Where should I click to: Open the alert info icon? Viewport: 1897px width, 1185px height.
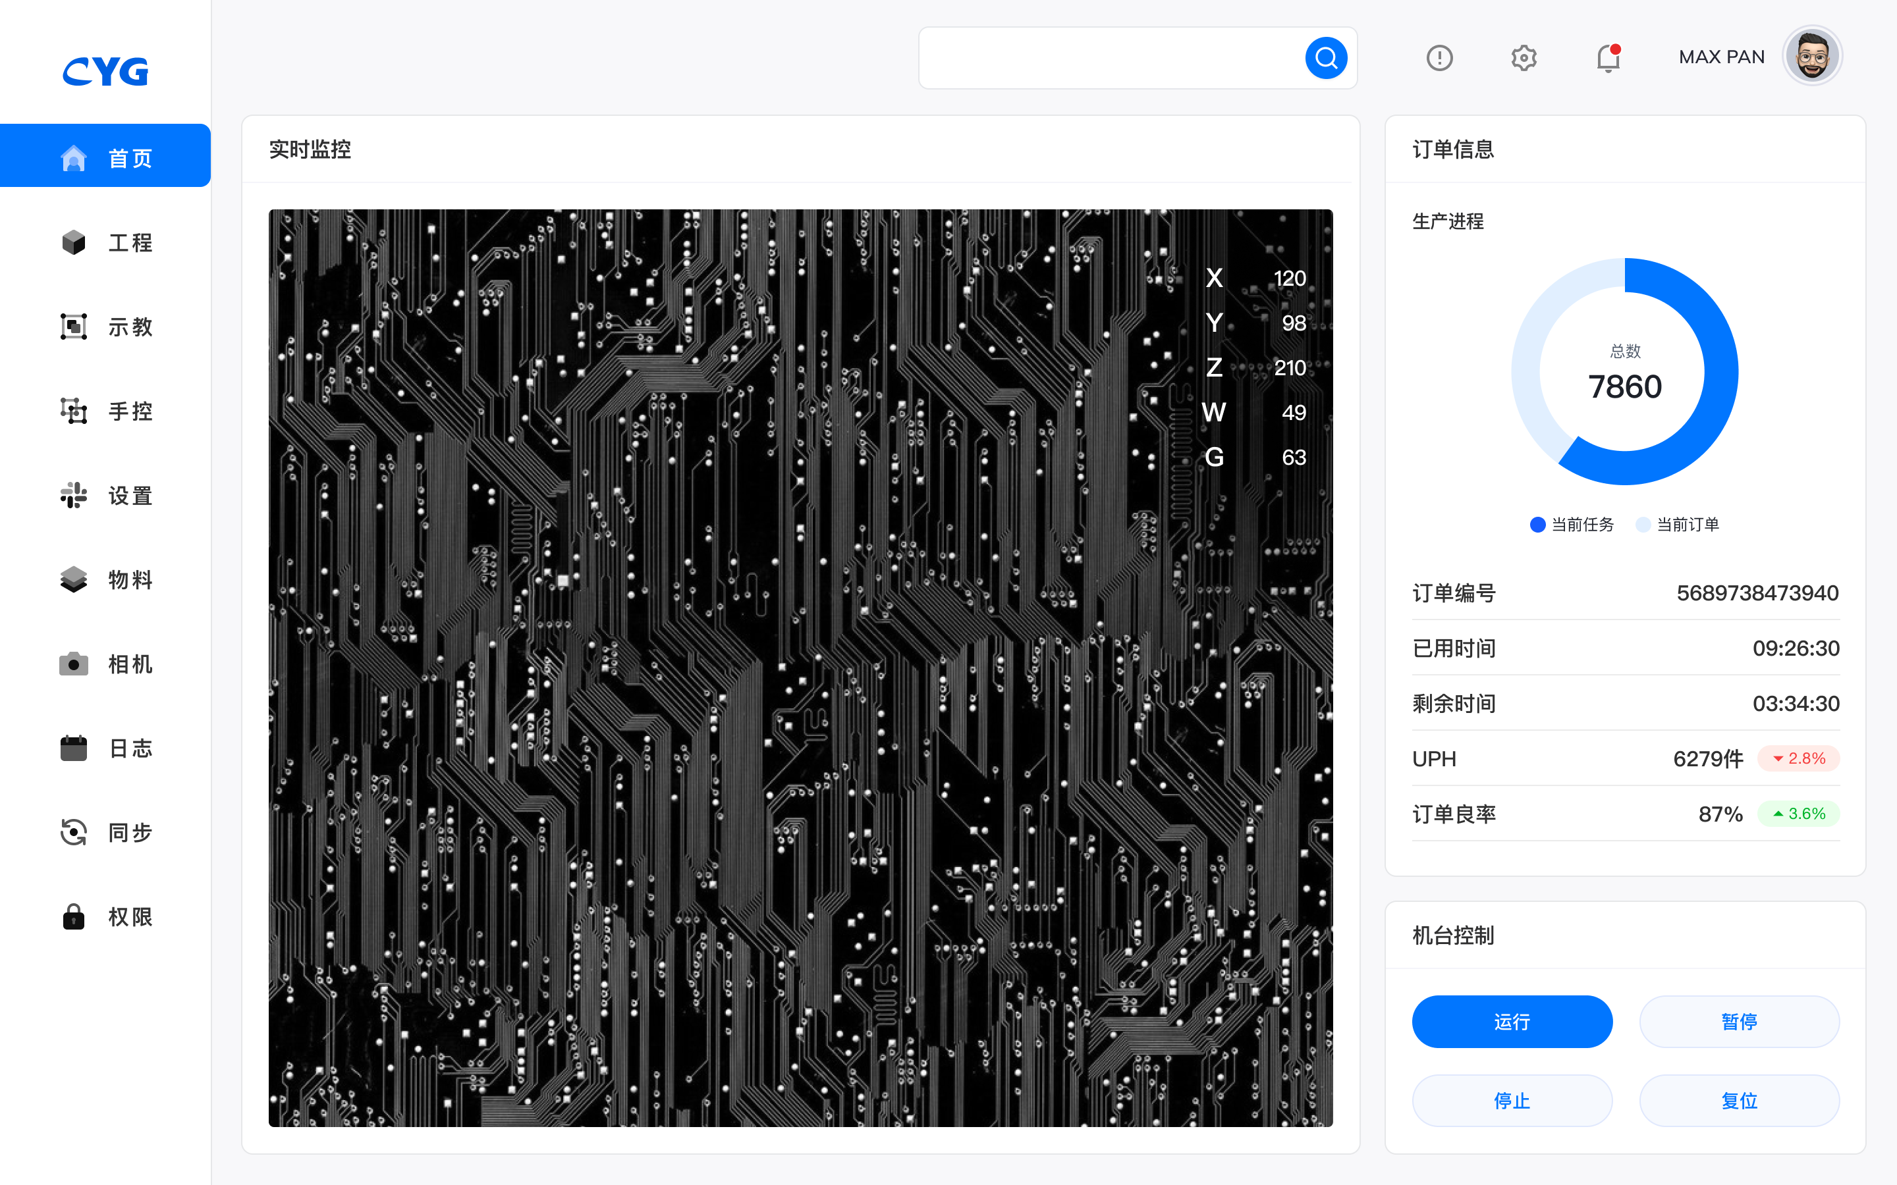pos(1439,58)
